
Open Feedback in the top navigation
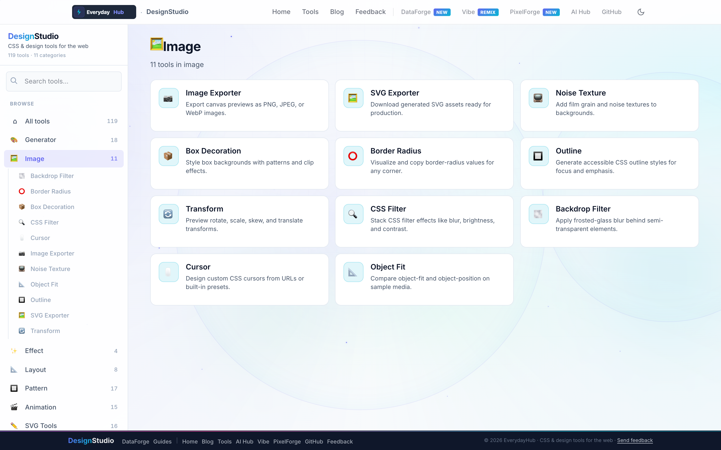pyautogui.click(x=370, y=12)
